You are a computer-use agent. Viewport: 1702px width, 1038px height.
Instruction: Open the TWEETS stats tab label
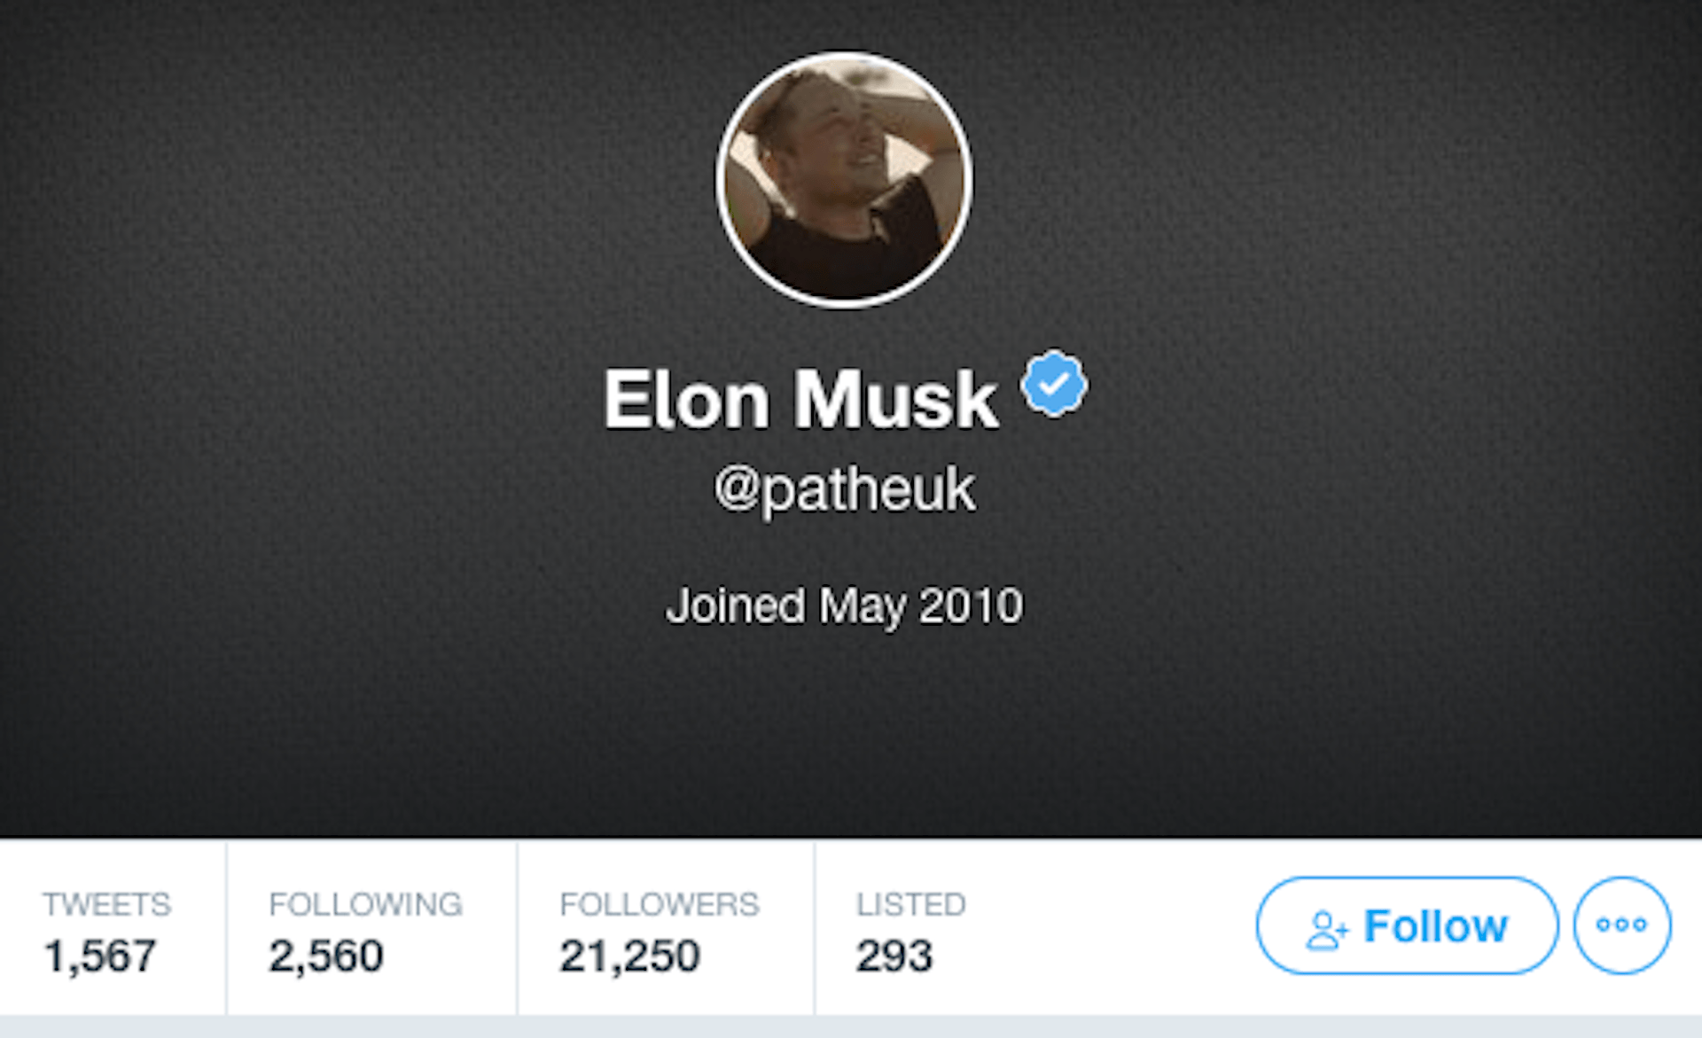pos(107,904)
